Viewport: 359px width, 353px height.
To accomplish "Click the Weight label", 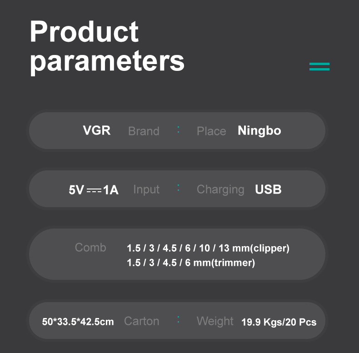I will pos(215,321).
